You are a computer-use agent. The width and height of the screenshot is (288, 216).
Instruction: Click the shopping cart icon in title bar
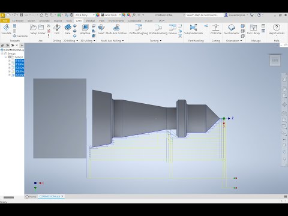click(x=252, y=15)
